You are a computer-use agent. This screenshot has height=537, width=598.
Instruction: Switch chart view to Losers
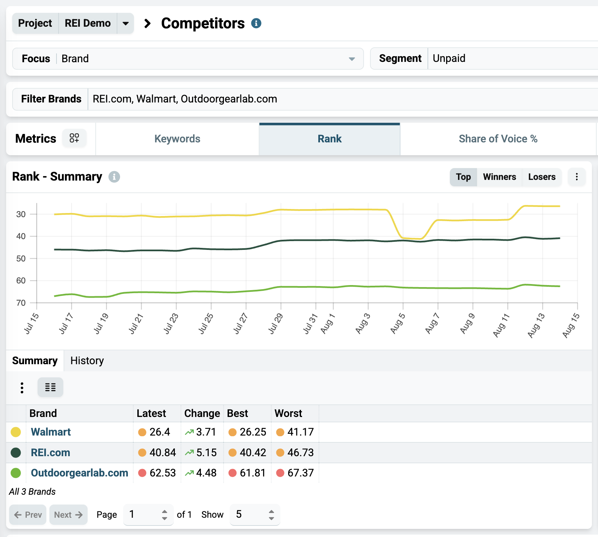click(542, 177)
